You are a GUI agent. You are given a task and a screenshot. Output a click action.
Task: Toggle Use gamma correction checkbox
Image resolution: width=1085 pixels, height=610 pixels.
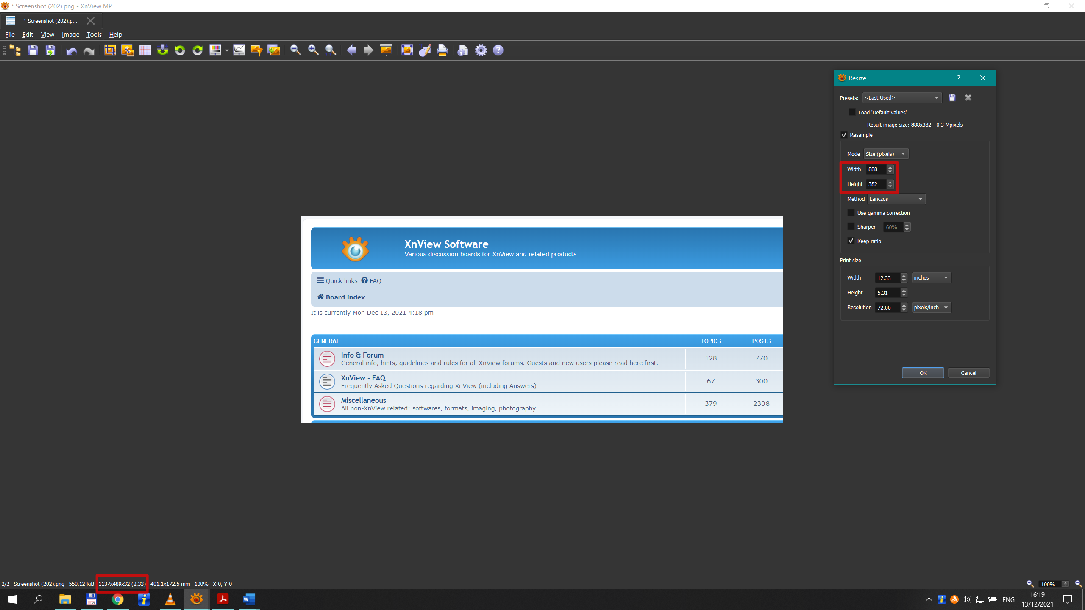(851, 213)
